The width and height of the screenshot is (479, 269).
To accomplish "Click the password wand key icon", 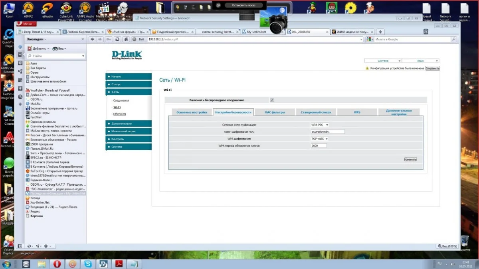I will [x=109, y=39].
